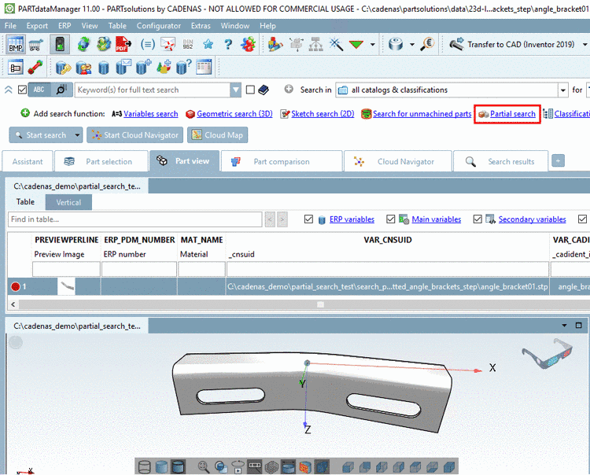This screenshot has height=475, width=590.
Task: Uncheck the ERP variables checkbox
Action: tap(308, 219)
